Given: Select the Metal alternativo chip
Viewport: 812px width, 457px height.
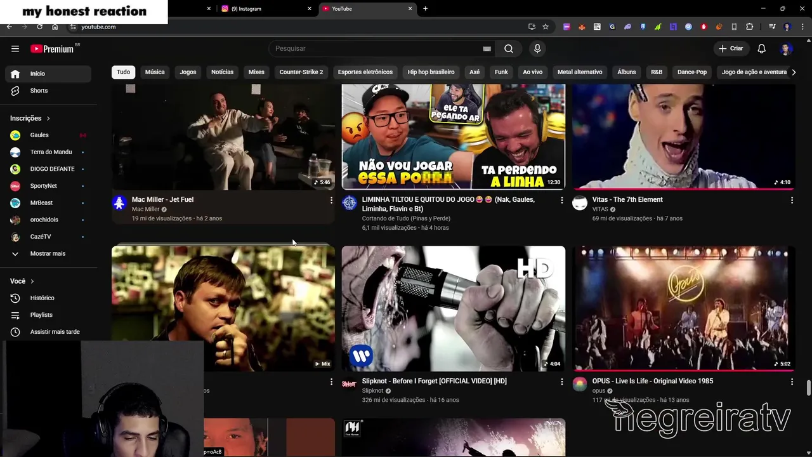Looking at the screenshot, I should 580,72.
